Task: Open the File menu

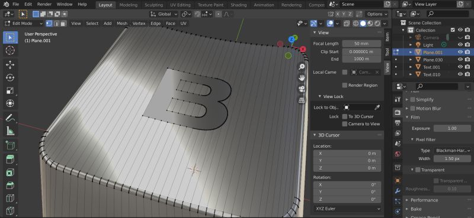Action: (x=16, y=5)
